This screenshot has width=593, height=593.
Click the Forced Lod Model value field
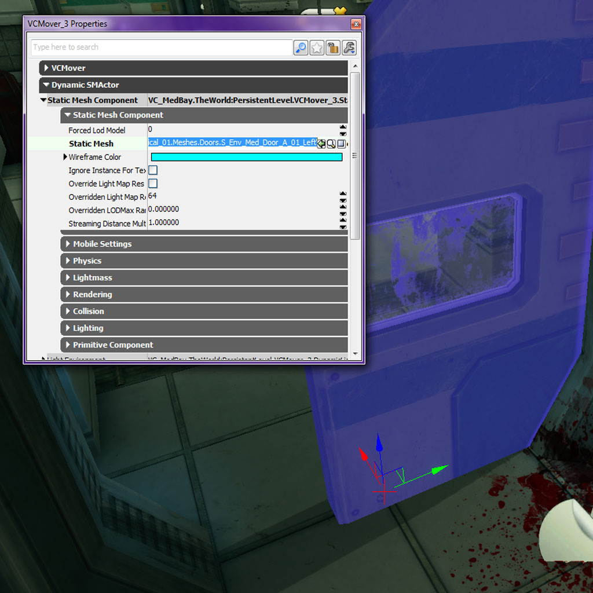(243, 130)
